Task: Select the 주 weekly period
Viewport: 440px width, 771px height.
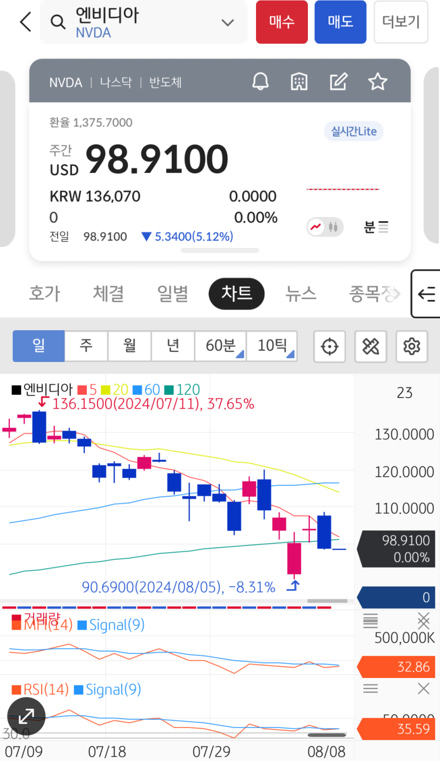Action: (x=86, y=346)
